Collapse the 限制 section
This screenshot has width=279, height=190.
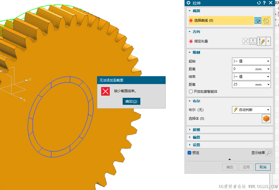(x=190, y=53)
